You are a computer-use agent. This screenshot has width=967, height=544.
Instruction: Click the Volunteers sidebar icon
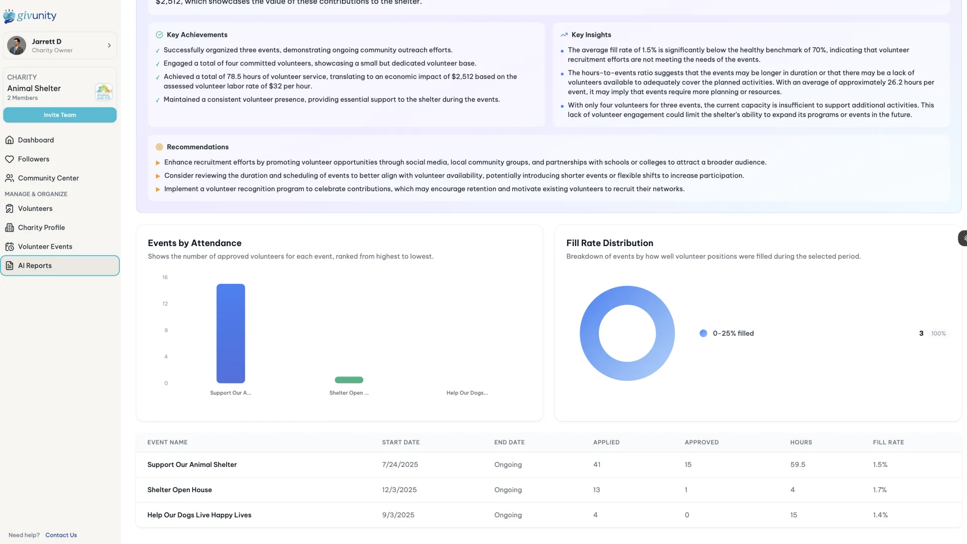click(x=10, y=208)
